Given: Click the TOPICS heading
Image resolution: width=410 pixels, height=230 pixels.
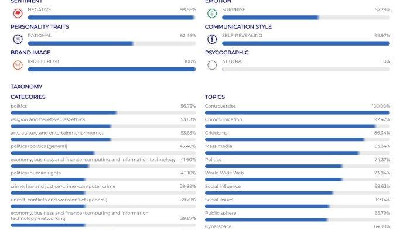Looking at the screenshot, I should click(x=215, y=97).
